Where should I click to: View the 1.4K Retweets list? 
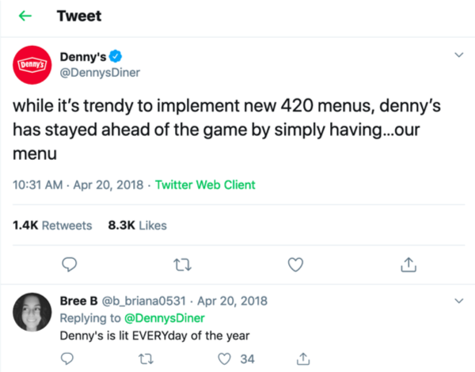click(52, 225)
